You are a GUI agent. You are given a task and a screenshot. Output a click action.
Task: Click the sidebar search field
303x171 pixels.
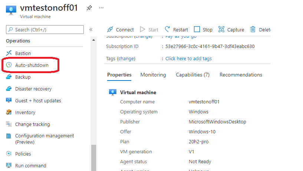coord(45,30)
